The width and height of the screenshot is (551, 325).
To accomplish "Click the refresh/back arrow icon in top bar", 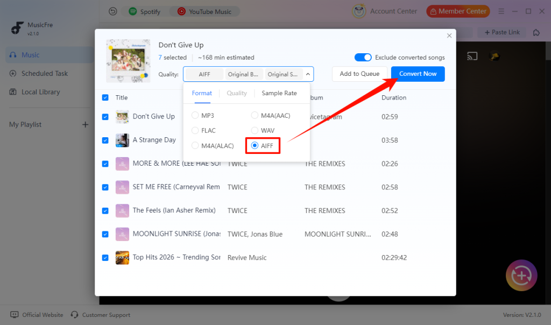I will tap(113, 12).
